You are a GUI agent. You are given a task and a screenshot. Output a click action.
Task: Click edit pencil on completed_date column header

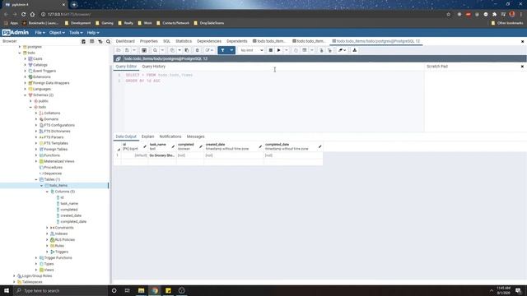tap(319, 146)
